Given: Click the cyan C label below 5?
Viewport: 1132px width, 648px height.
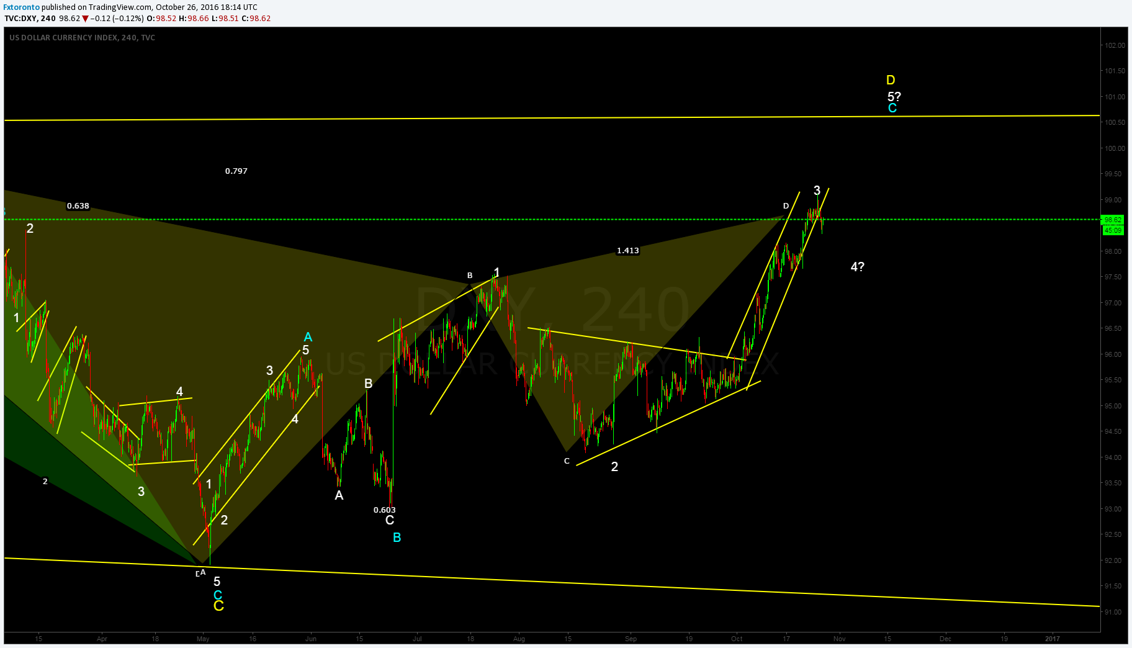Looking at the screenshot, I should pos(892,108).
